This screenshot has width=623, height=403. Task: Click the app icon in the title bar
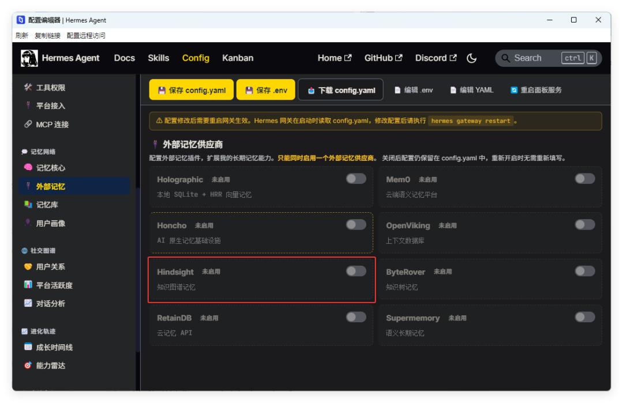click(x=21, y=20)
